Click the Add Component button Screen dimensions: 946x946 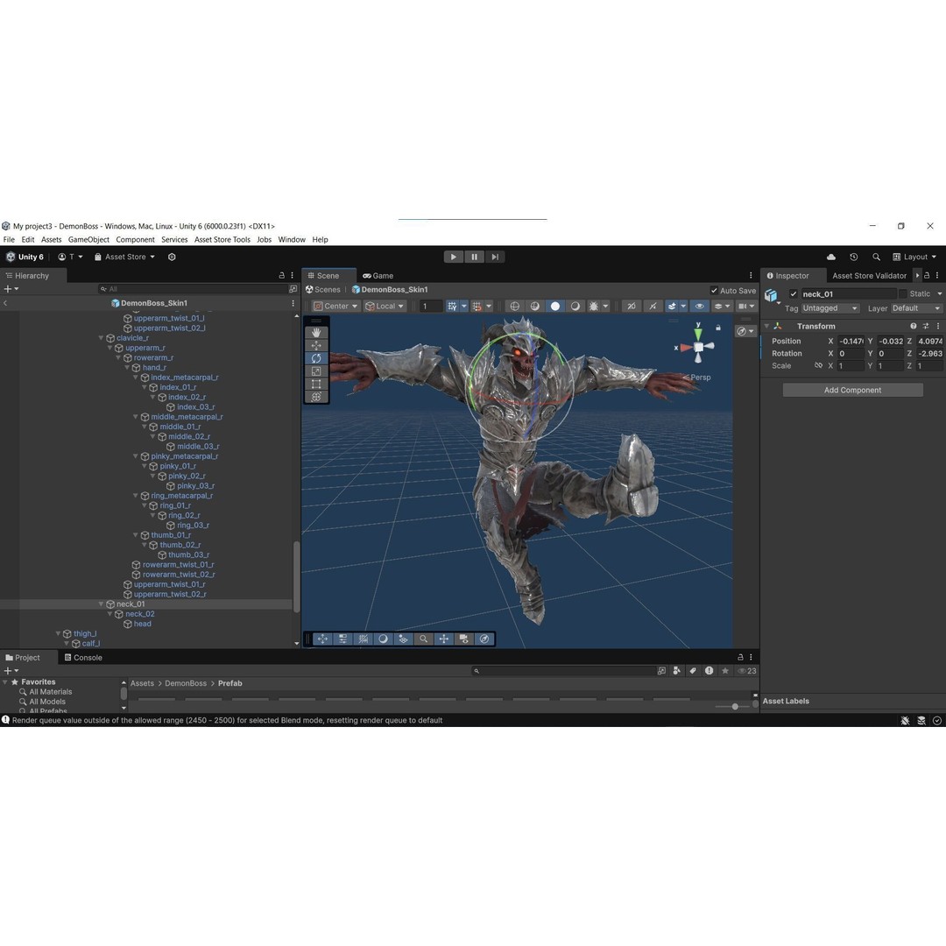tap(852, 391)
